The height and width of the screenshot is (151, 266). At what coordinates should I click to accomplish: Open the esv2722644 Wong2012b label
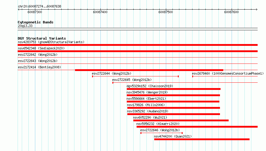(x=111, y=73)
